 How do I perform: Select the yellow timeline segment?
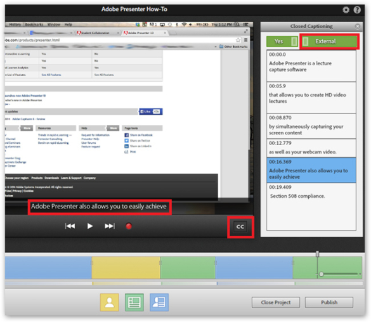click(x=126, y=267)
